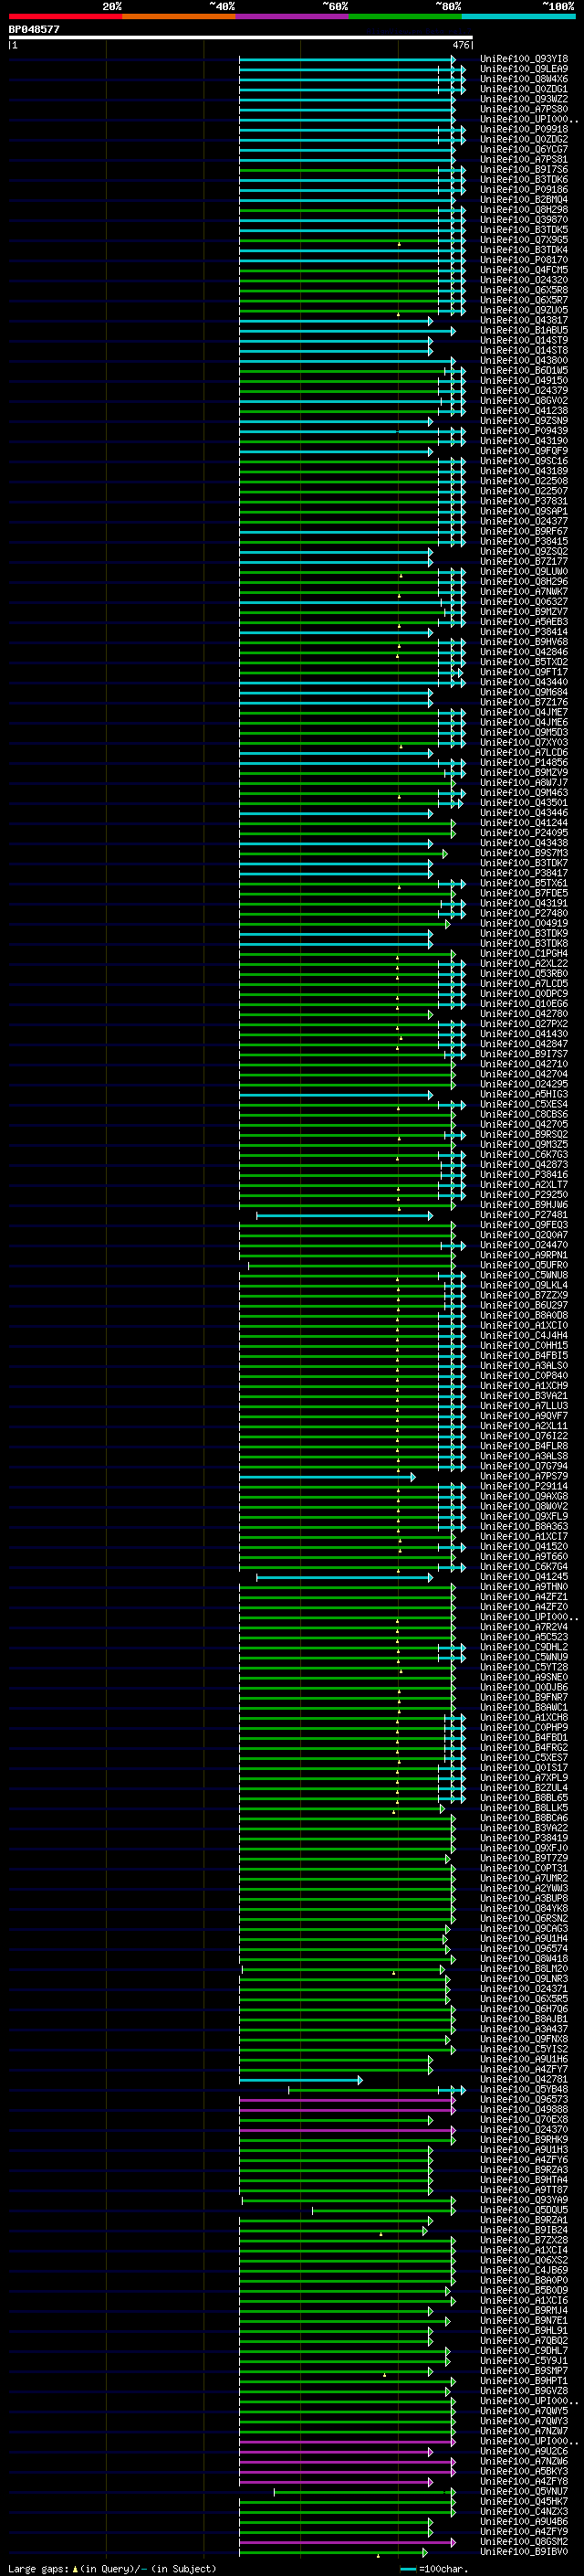Open hit UniRef100_Q8W4X6
584x2576 pixels.
[x=524, y=79]
